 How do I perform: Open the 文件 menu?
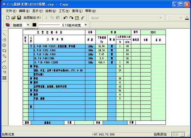click(x=11, y=11)
